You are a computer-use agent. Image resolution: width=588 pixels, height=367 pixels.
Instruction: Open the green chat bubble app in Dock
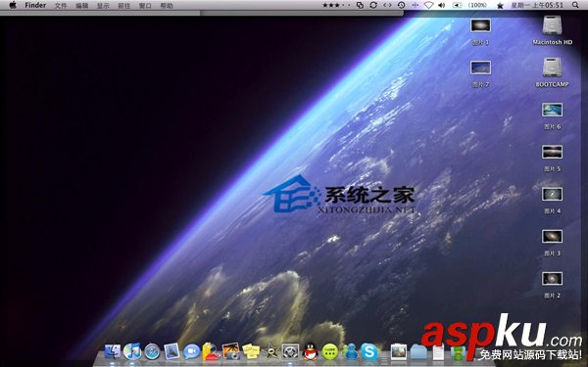click(330, 352)
